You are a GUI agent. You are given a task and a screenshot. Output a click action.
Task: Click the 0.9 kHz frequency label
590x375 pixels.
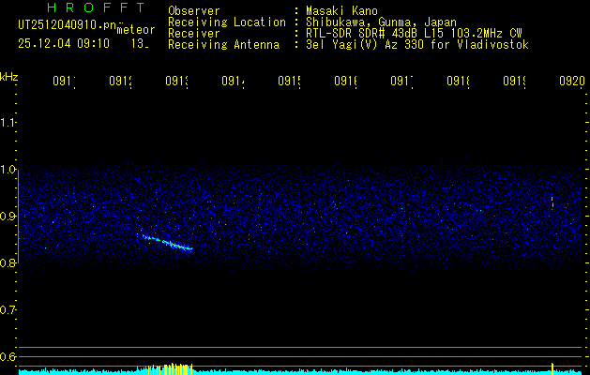point(8,217)
